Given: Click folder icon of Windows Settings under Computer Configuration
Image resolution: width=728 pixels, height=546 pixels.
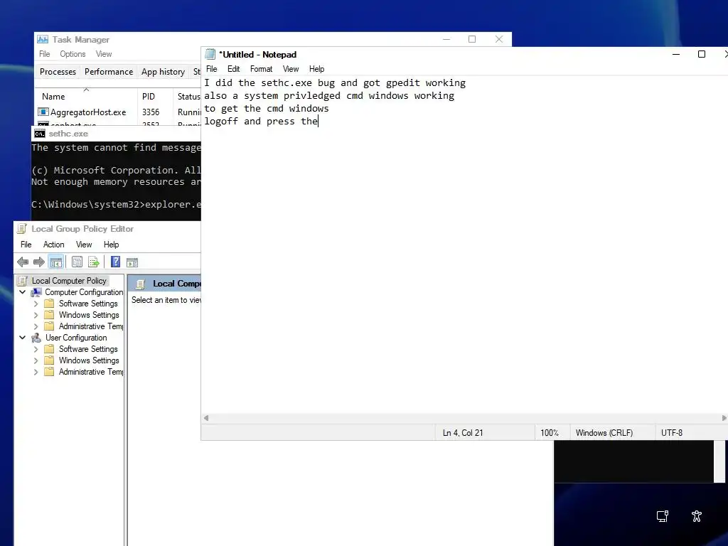Looking at the screenshot, I should tap(49, 315).
